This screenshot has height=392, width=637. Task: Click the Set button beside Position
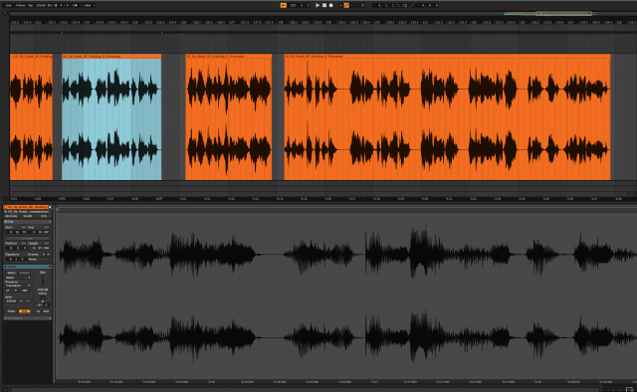coord(24,244)
